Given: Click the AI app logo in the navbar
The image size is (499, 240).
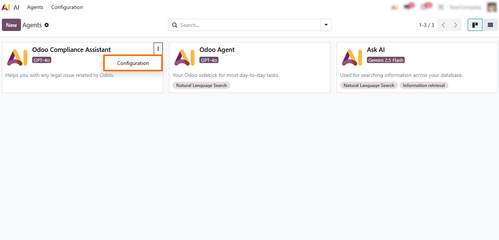Looking at the screenshot, I should (6, 7).
